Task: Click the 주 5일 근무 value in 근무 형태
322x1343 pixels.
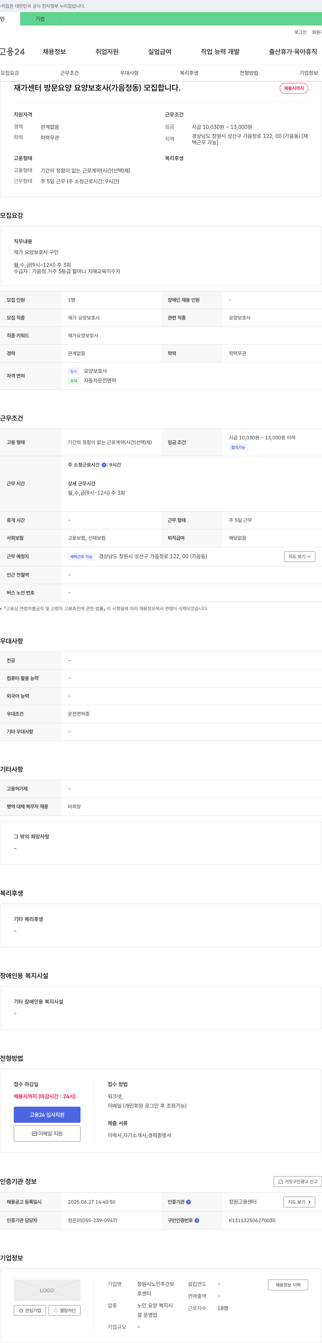Action: point(240,520)
